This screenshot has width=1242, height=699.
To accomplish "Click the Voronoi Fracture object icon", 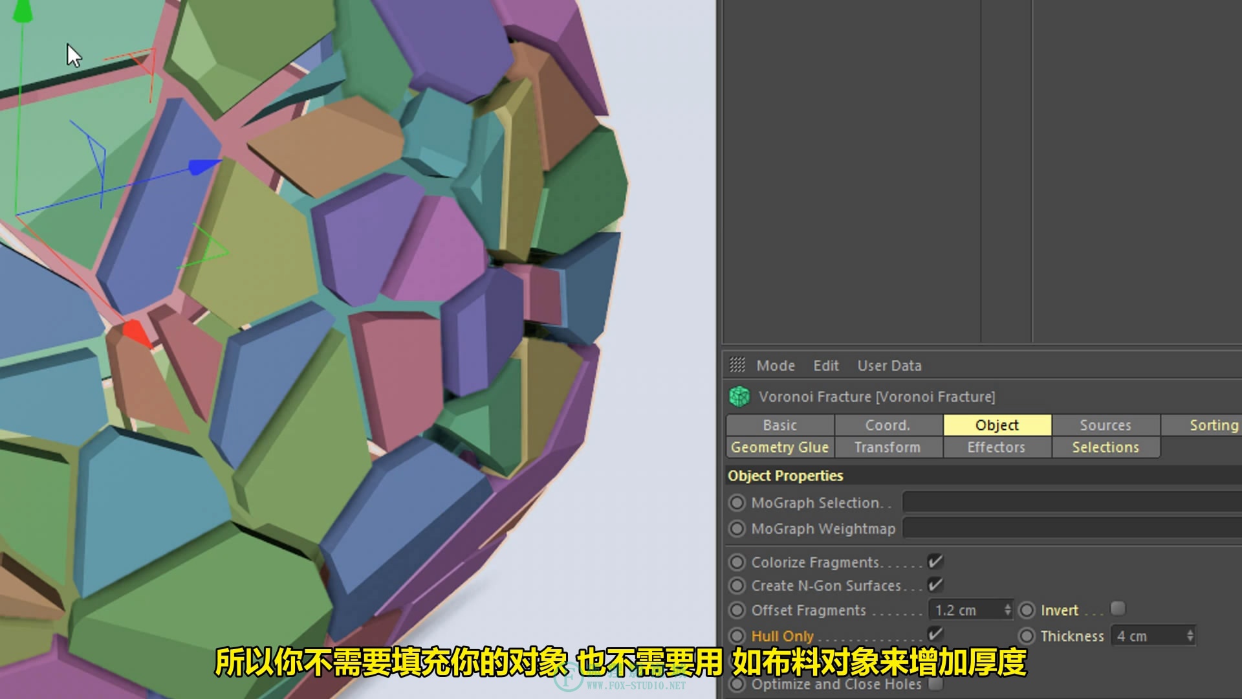I will [x=739, y=396].
